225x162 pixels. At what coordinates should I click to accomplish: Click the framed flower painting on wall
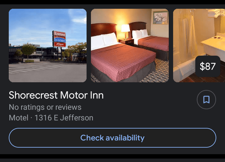coord(160,18)
